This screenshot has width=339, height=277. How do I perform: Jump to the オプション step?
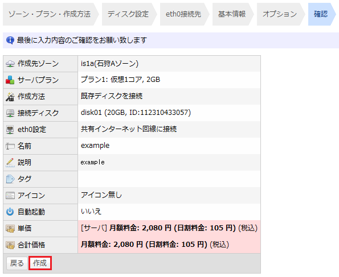click(x=280, y=14)
